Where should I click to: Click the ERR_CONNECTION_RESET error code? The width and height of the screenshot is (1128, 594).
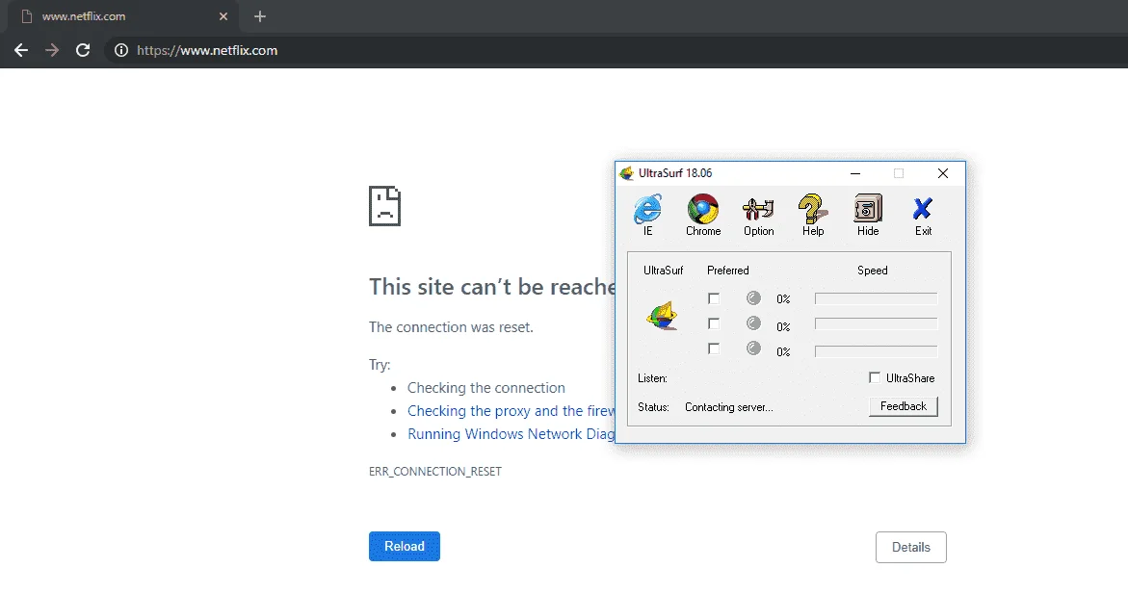pyautogui.click(x=435, y=472)
